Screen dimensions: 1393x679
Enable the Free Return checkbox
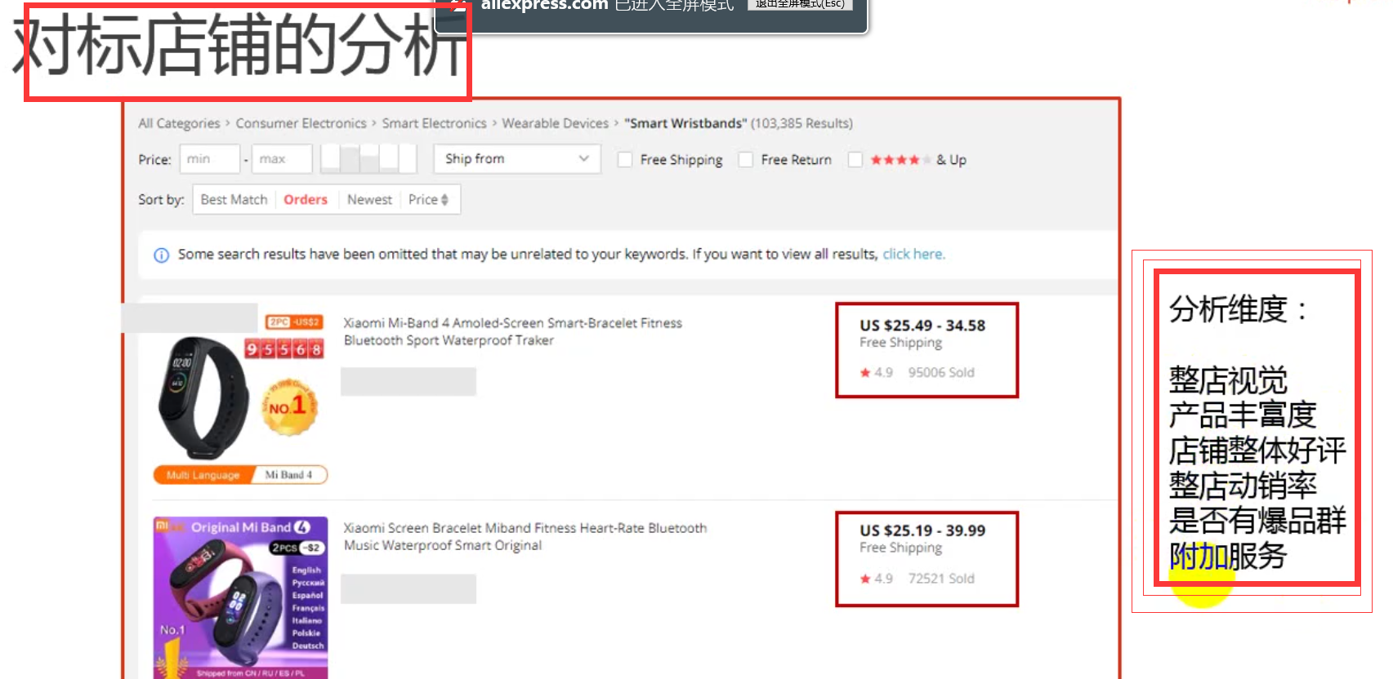click(x=745, y=160)
